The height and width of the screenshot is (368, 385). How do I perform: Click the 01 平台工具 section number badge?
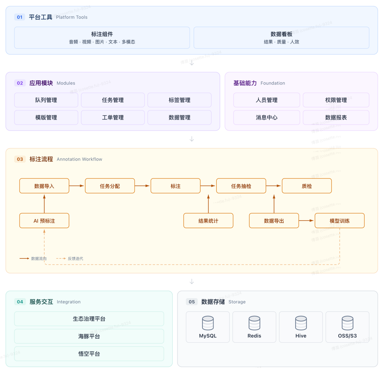click(20, 17)
